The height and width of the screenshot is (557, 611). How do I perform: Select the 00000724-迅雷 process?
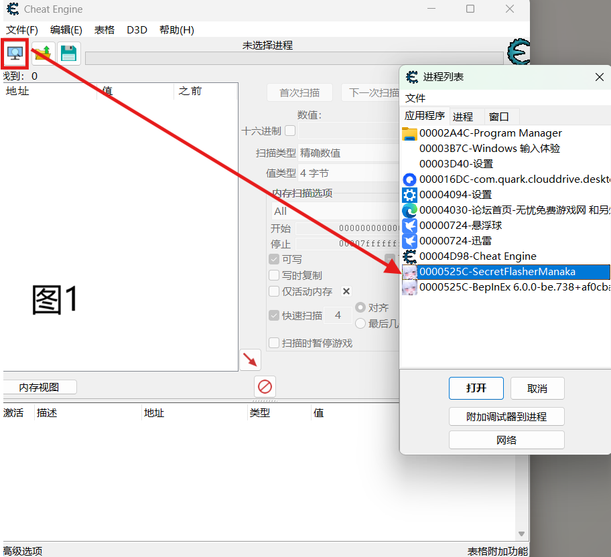point(506,241)
